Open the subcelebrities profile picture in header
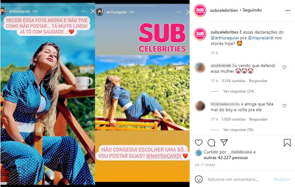295x187 pixels. tap(200, 11)
